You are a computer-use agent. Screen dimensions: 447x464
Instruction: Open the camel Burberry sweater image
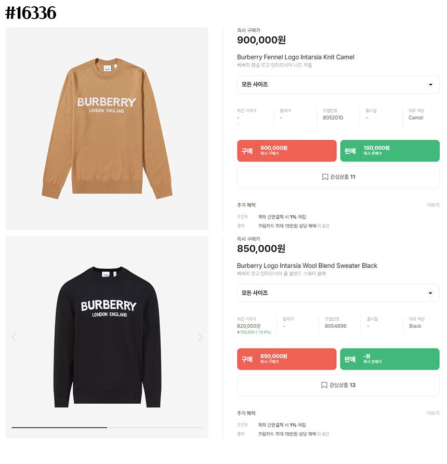pos(107,129)
